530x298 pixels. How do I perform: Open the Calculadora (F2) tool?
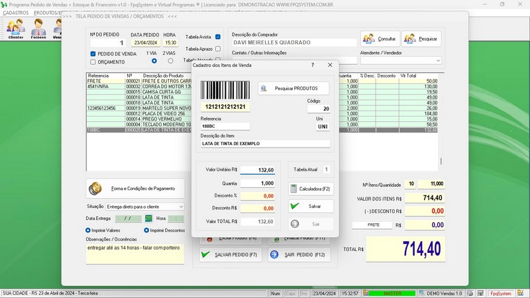click(x=311, y=189)
